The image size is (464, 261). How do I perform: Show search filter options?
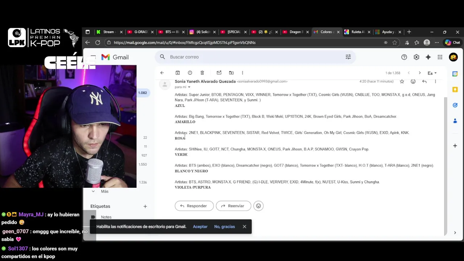click(x=348, y=57)
